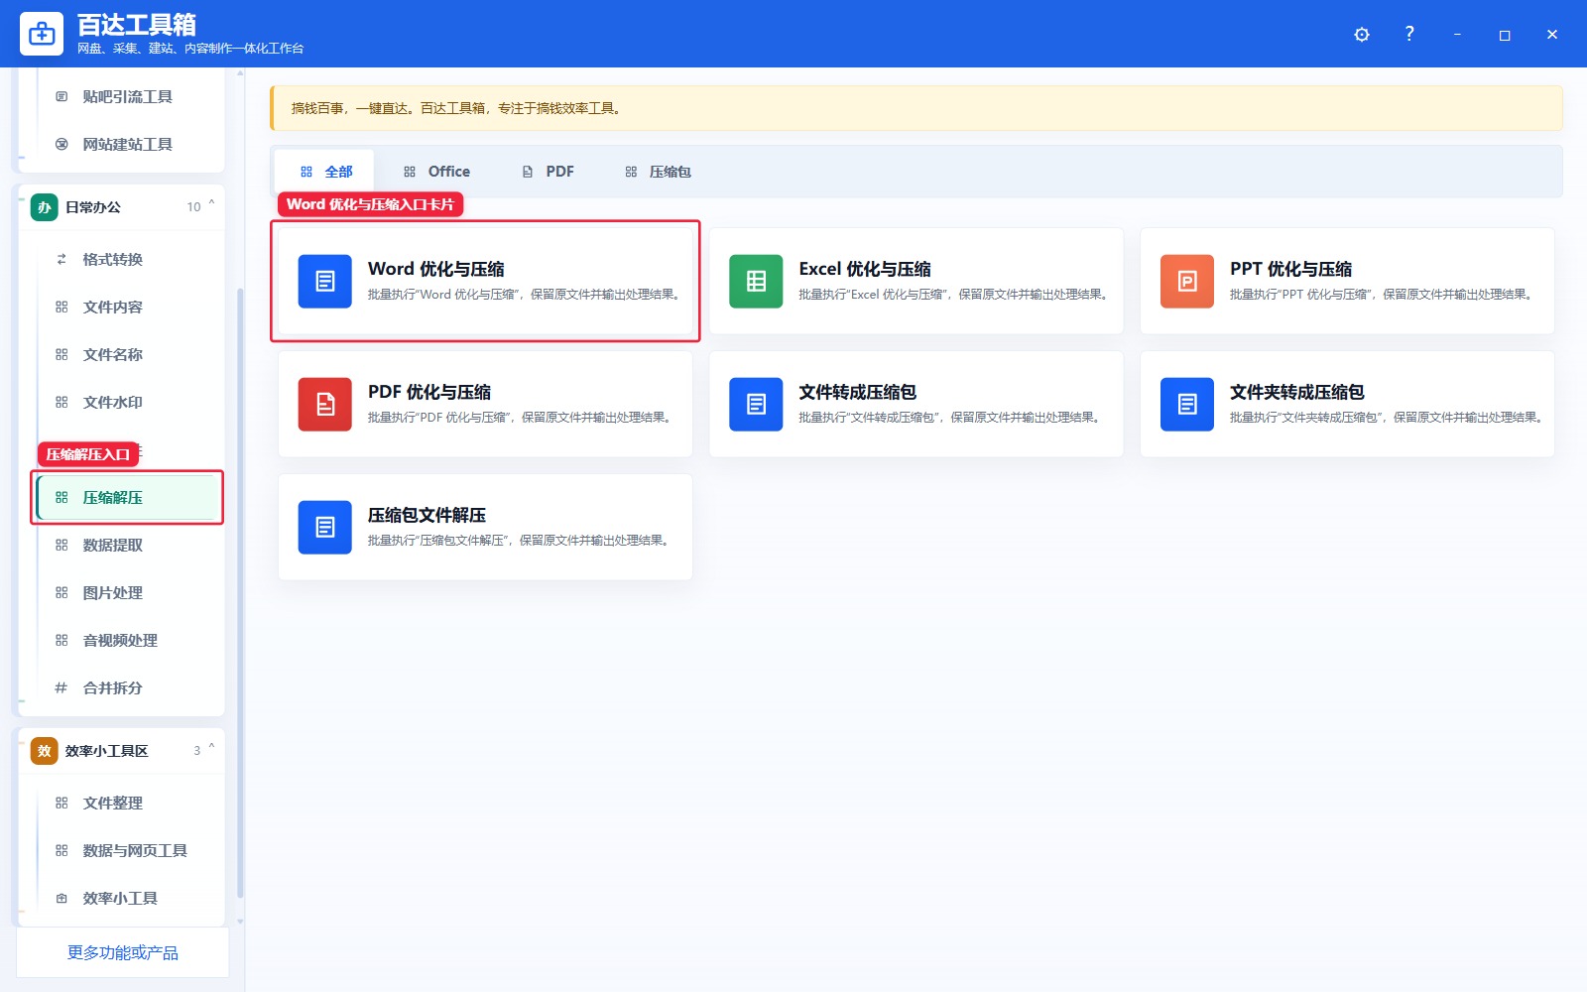Image resolution: width=1587 pixels, height=992 pixels.
Task: Open the Word 优化与压缩 card icon
Action: pyautogui.click(x=325, y=282)
